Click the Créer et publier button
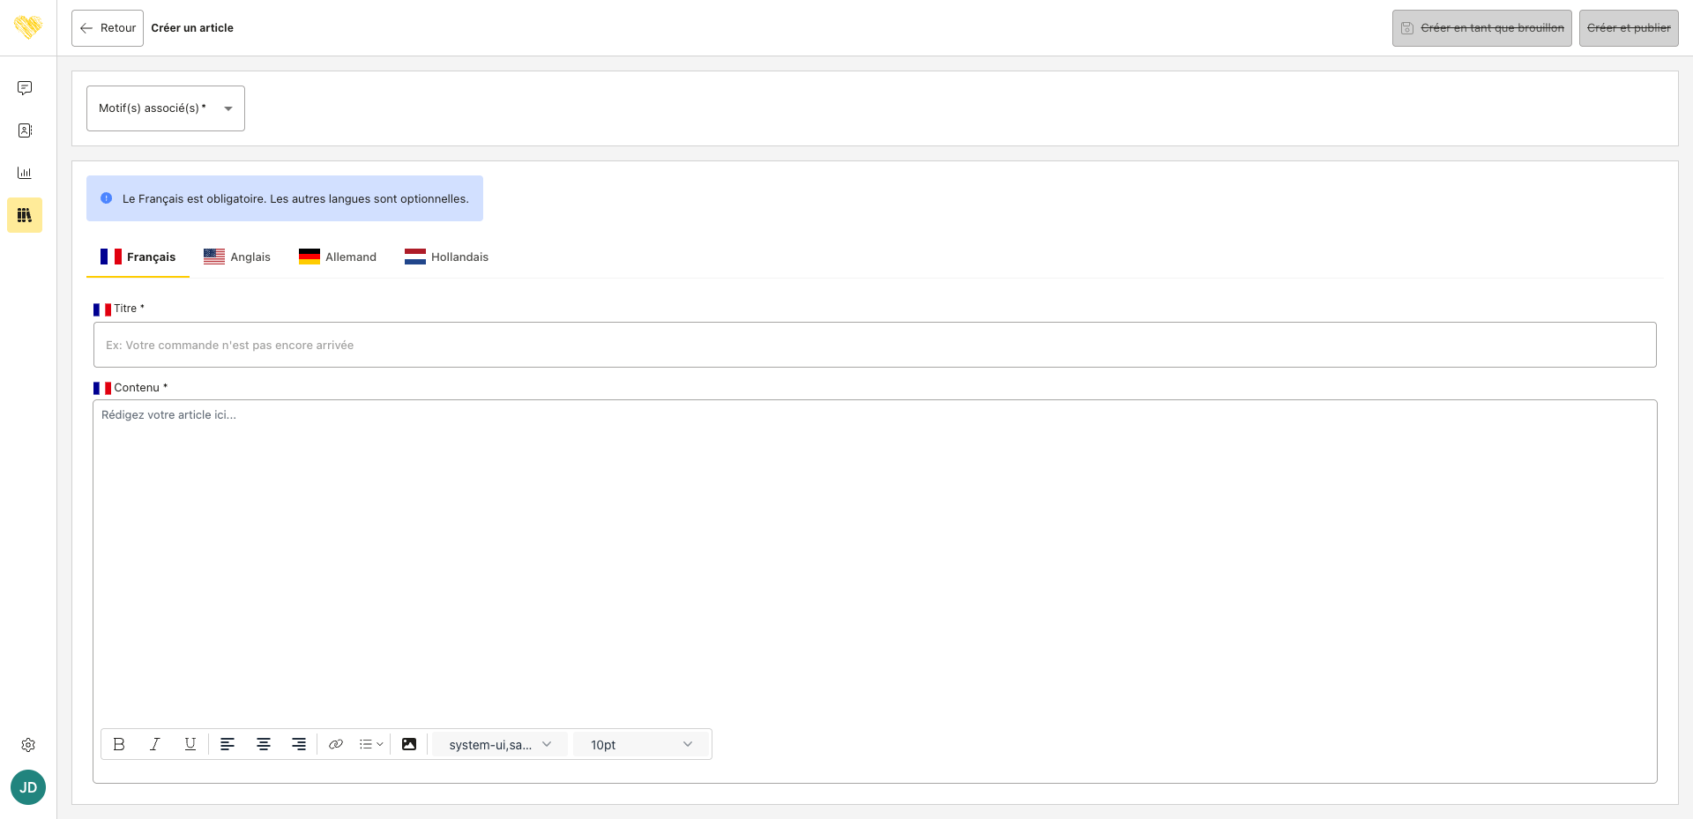 coord(1629,28)
